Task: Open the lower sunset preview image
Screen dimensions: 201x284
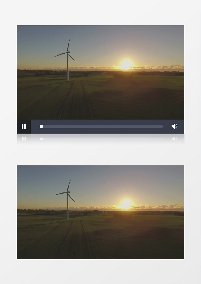Action: click(100, 212)
